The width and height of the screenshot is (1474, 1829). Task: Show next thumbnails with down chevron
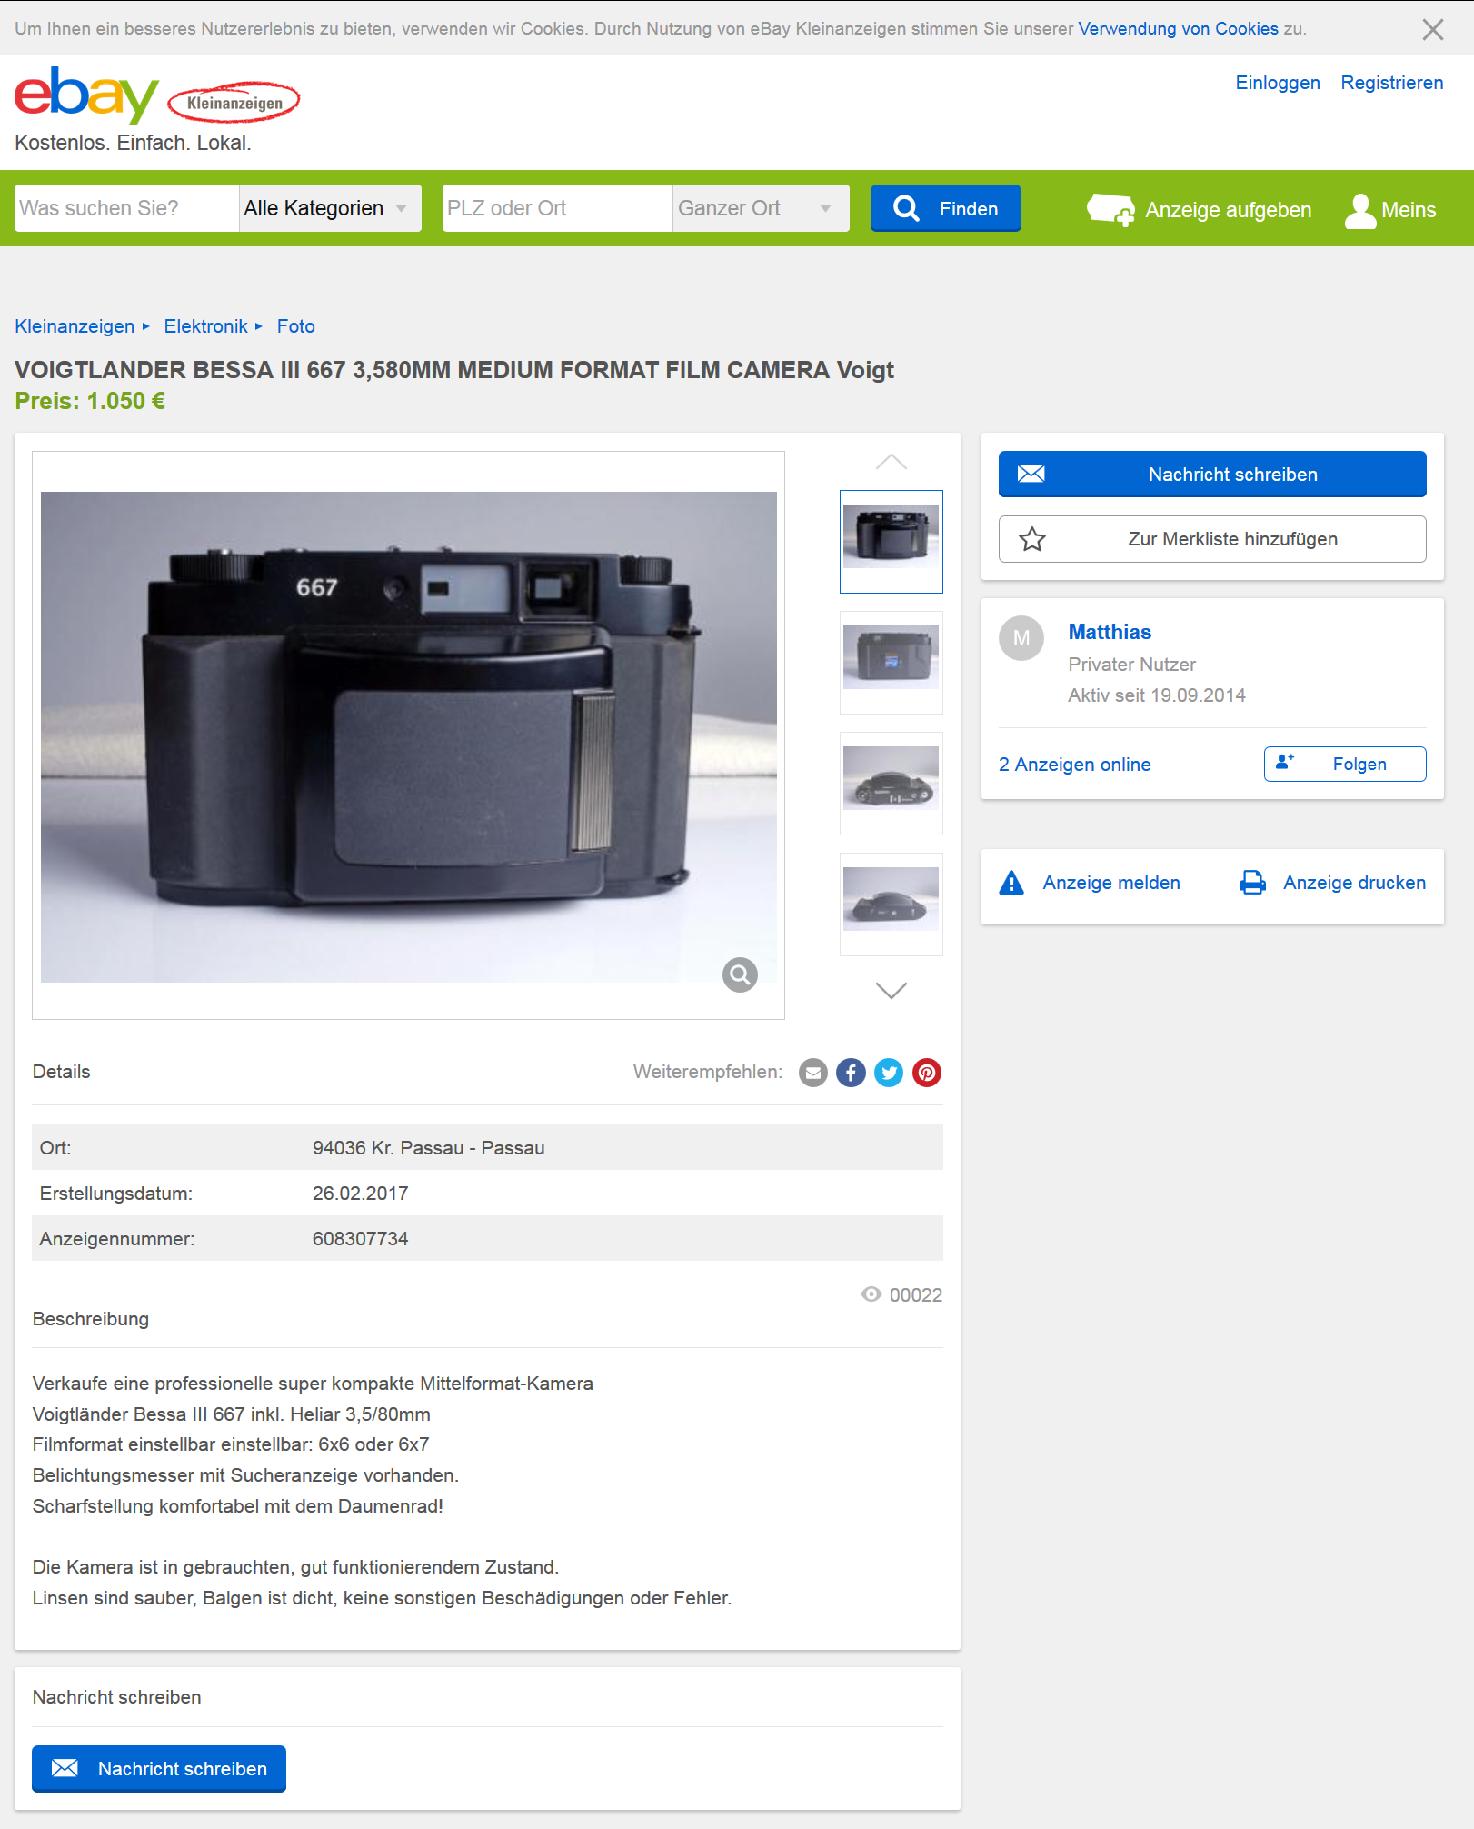click(891, 990)
